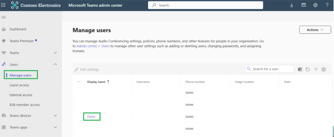334x137 pixels.
Task: Open the user Demi
Action: point(91,117)
